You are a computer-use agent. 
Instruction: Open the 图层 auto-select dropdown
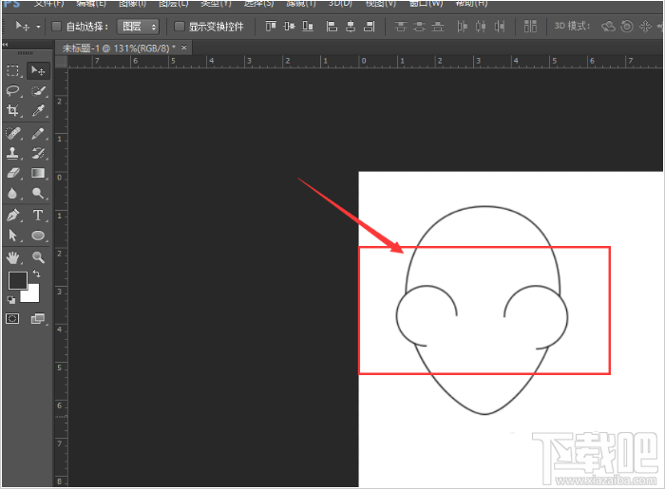pyautogui.click(x=139, y=27)
